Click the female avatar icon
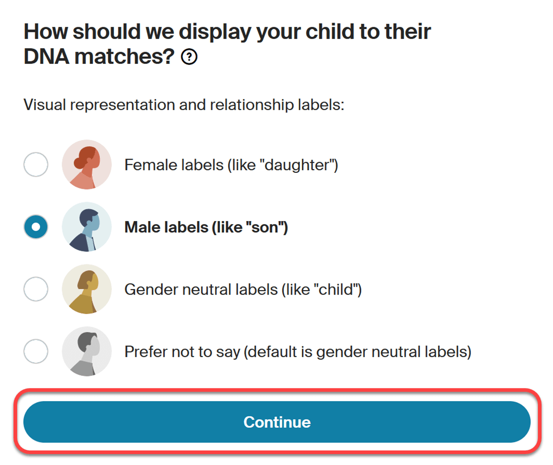This screenshot has width=553, height=465. [x=87, y=165]
